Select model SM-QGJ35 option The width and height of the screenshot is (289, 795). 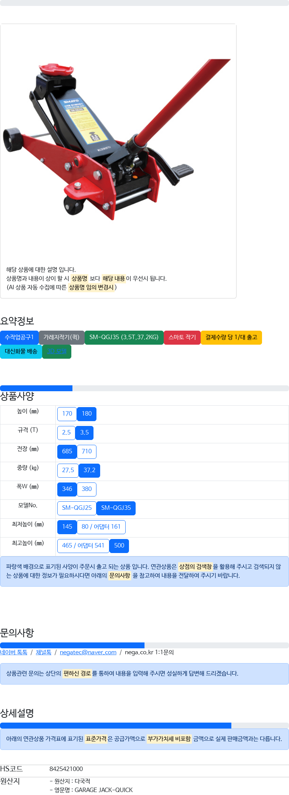(x=116, y=508)
